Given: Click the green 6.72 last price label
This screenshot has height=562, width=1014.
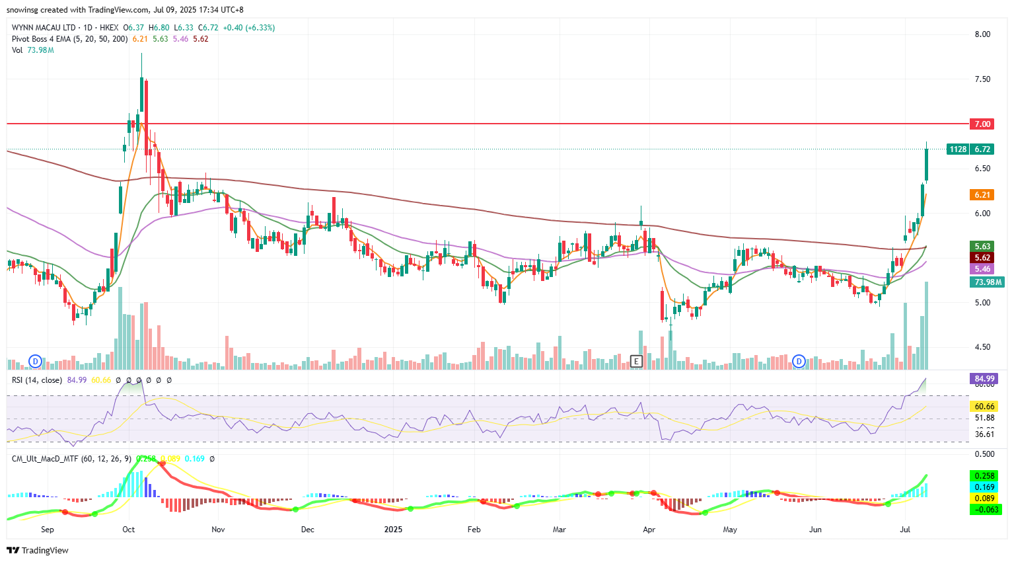Looking at the screenshot, I should 981,149.
